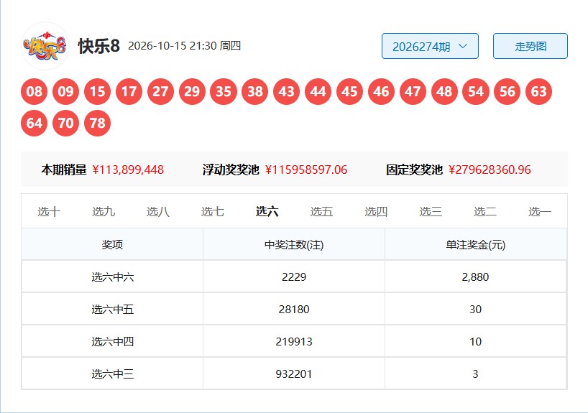This screenshot has height=413, width=588.
Task: Expand the issue selector chevron arrow
Action: click(x=463, y=46)
